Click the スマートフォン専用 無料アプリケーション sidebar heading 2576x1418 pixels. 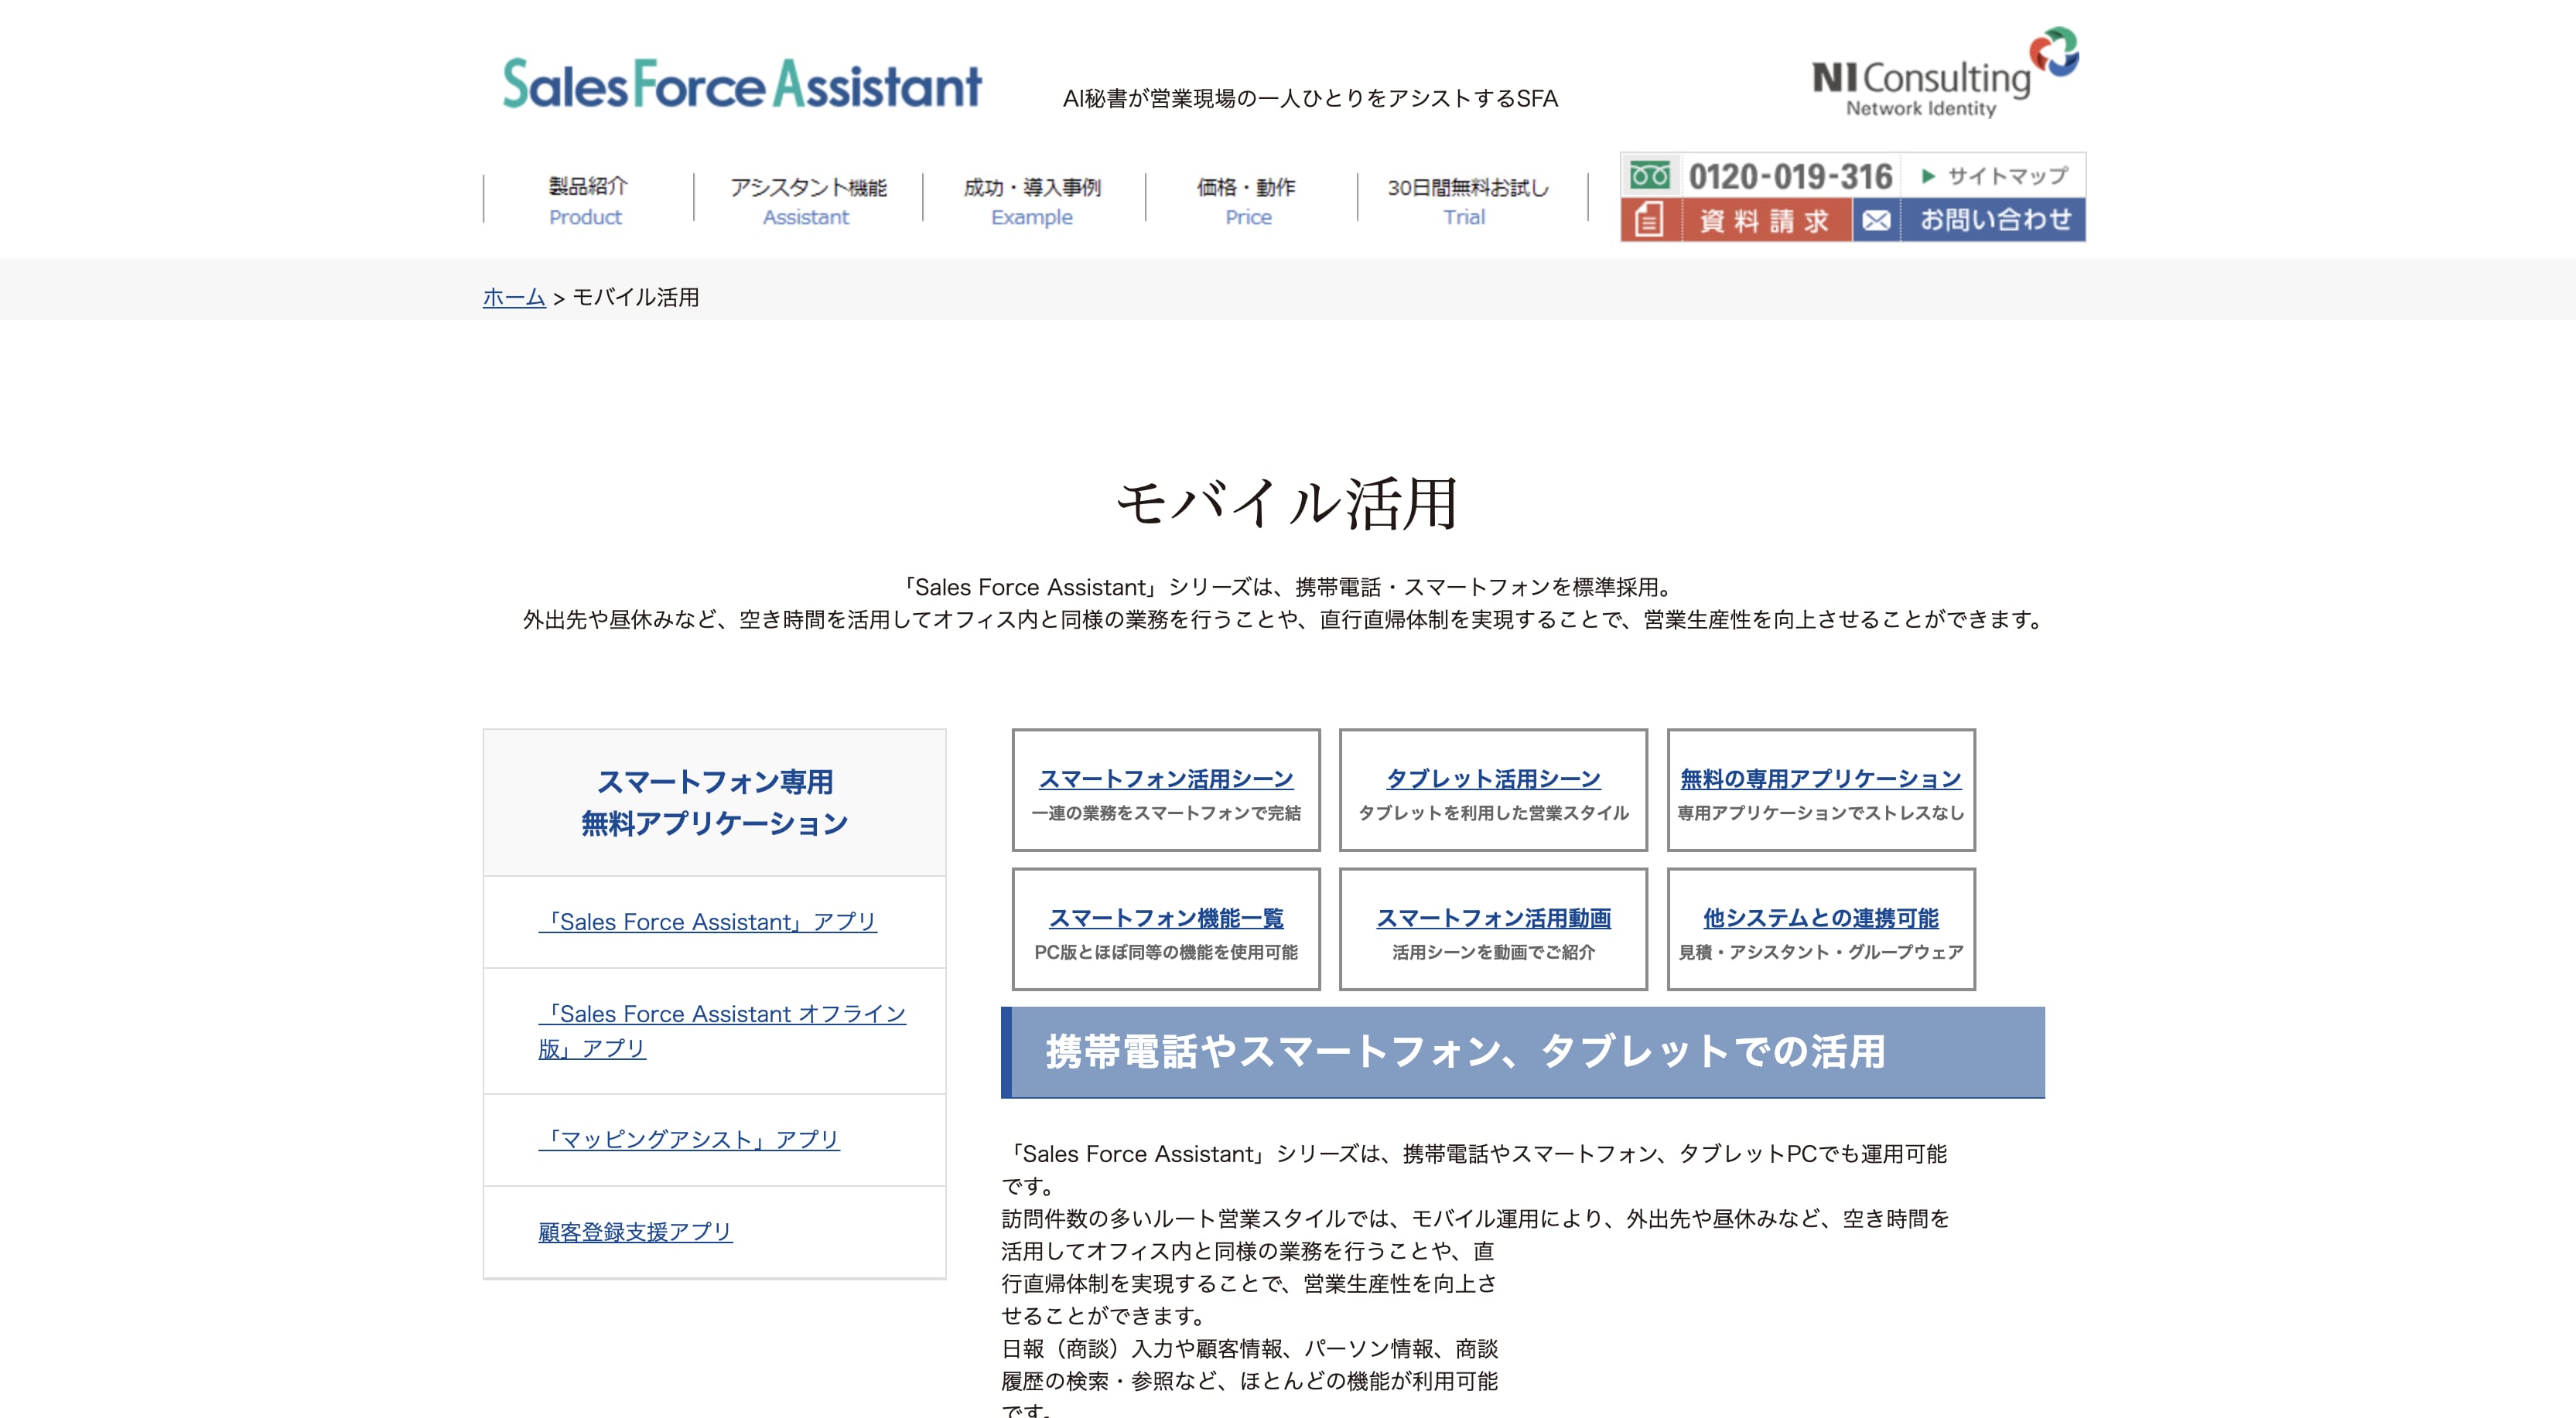click(715, 803)
